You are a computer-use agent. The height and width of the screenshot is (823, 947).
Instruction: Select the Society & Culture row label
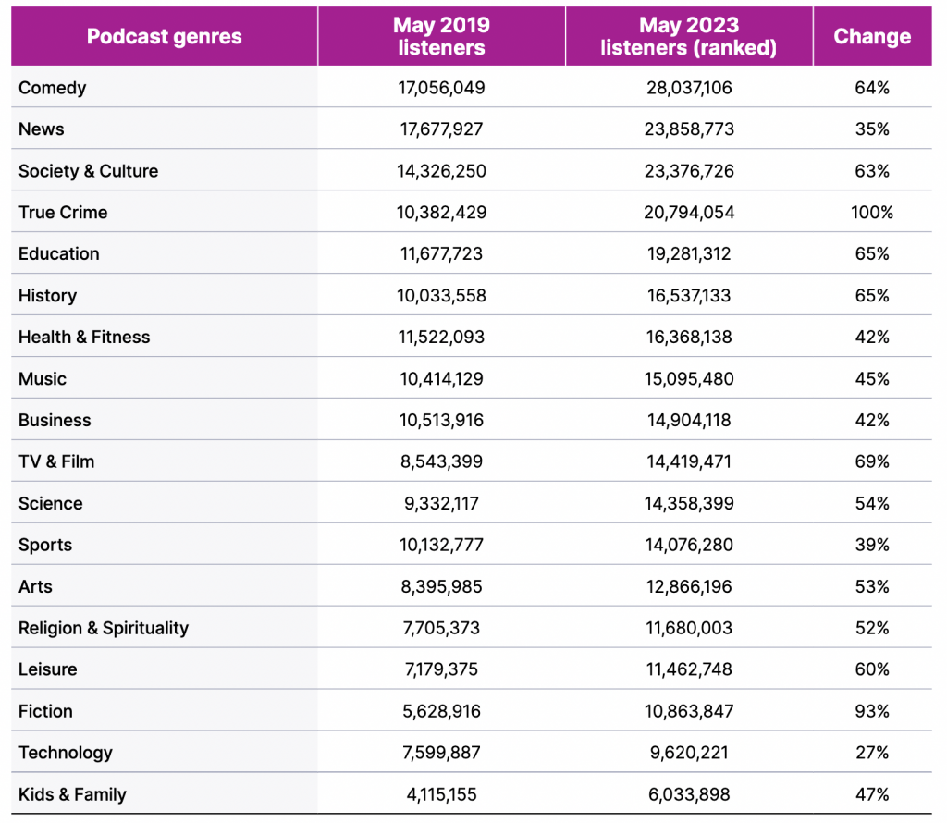88,171
